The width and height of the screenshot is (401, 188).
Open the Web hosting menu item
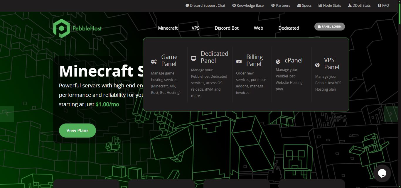point(258,28)
